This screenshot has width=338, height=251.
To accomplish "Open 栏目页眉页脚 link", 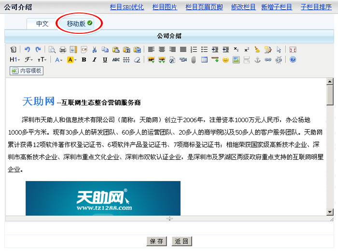I will [x=204, y=7].
